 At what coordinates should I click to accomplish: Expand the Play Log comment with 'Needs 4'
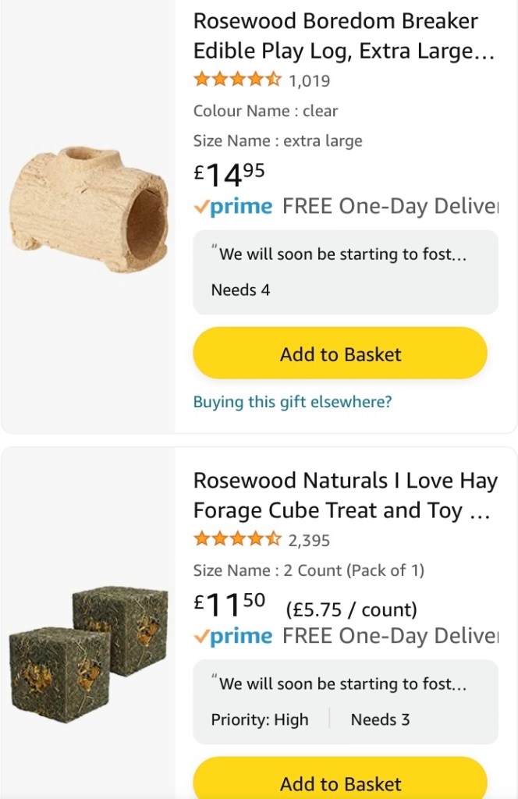click(x=345, y=272)
